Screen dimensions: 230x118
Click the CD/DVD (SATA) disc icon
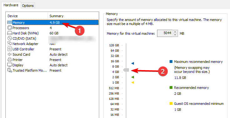coord(9,38)
